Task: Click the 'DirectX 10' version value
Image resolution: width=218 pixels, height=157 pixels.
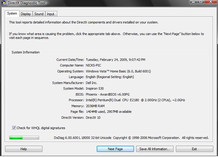Action: click(93, 118)
